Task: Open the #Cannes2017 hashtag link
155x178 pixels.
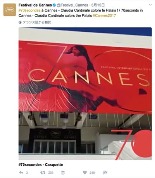Action: click(104, 16)
